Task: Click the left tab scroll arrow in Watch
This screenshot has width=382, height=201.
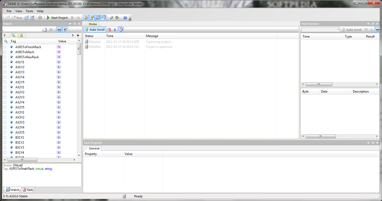Action: [x=4, y=35]
